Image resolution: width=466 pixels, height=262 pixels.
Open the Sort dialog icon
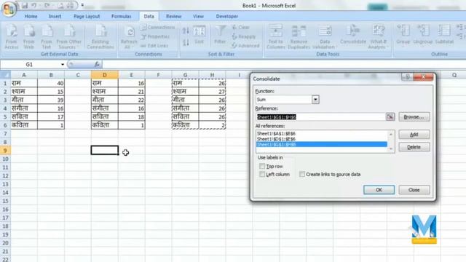coord(199,35)
